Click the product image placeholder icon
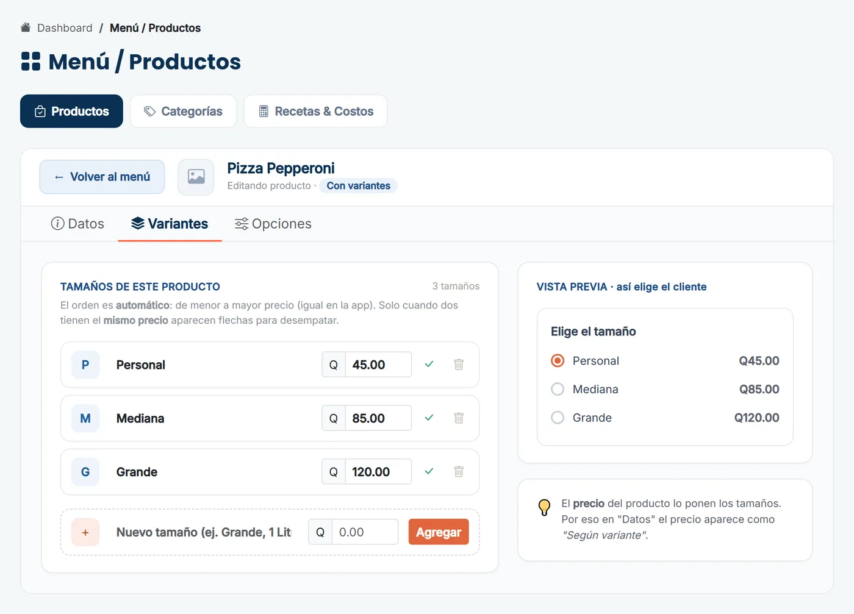Viewport: 854px width, 614px height. [x=196, y=177]
